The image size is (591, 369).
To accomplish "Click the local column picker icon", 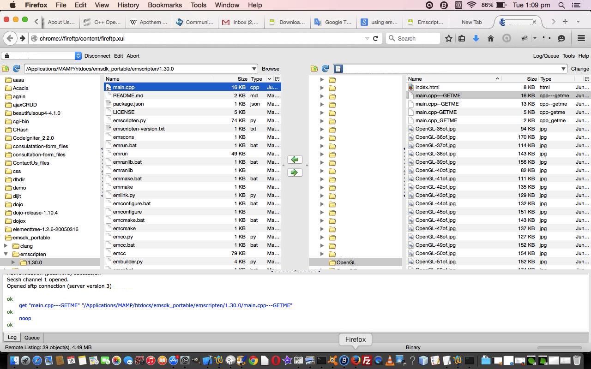I will point(277,79).
